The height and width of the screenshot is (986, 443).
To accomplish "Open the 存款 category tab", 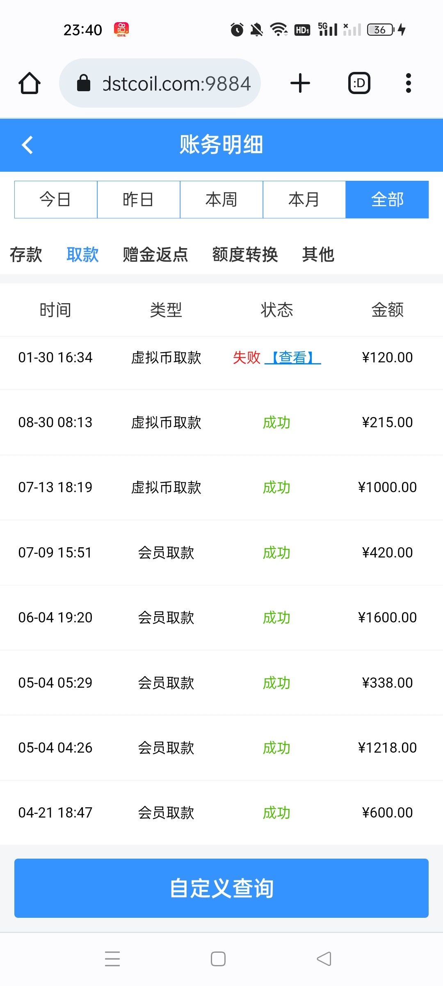I will (26, 255).
